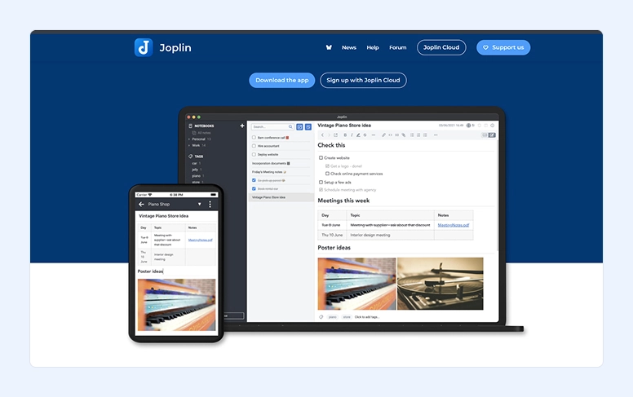Image resolution: width=633 pixels, height=397 pixels.
Task: Click the Tags header icon in sidebar
Action: click(191, 157)
